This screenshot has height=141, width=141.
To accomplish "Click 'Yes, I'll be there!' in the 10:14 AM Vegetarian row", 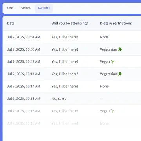I will [65, 74].
